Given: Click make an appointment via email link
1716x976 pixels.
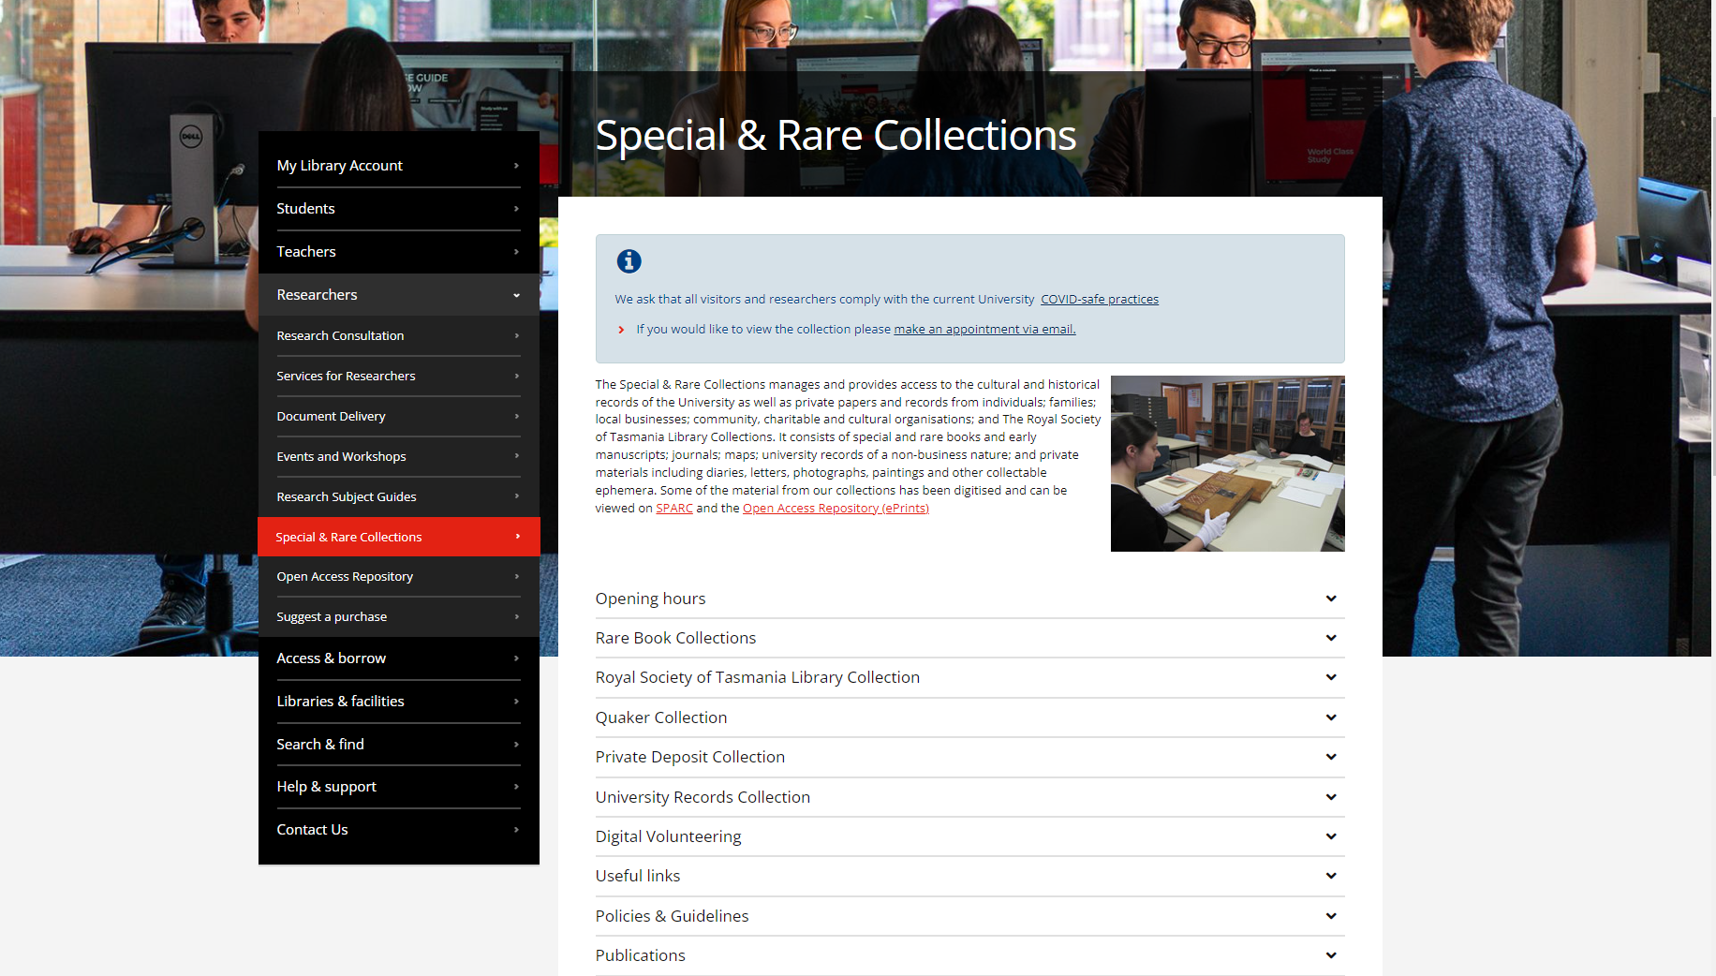Looking at the screenshot, I should 984,330.
